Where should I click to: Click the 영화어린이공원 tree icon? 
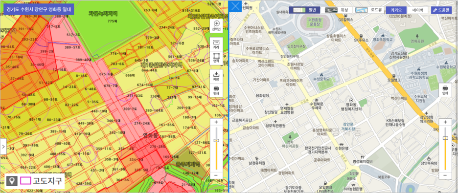click(x=290, y=136)
